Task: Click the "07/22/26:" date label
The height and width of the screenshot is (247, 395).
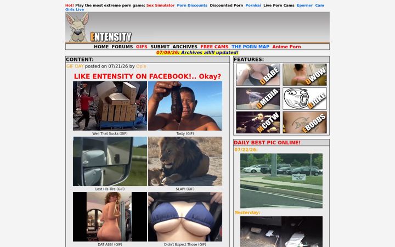Action: pyautogui.click(x=246, y=150)
